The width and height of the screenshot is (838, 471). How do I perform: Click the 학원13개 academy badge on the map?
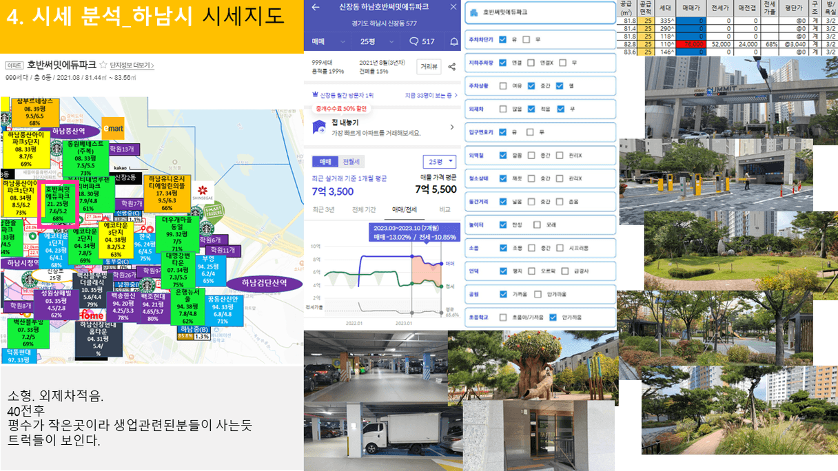(125, 148)
